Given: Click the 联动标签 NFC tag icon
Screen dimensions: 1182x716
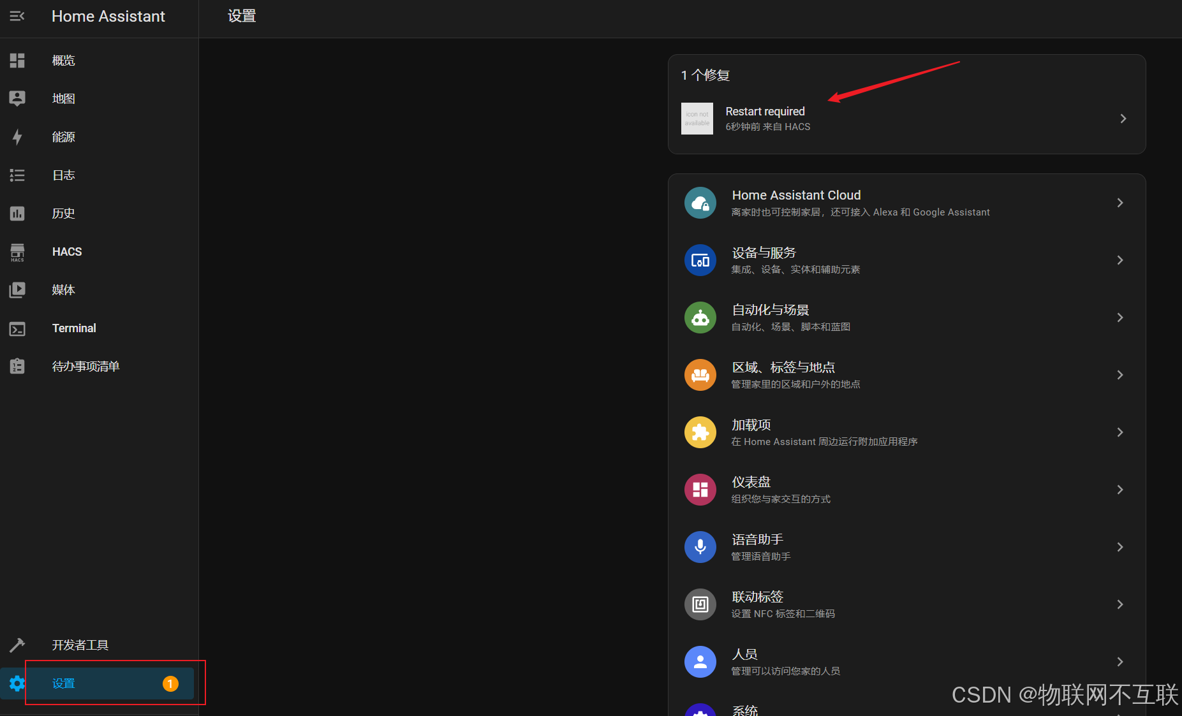Looking at the screenshot, I should [700, 604].
